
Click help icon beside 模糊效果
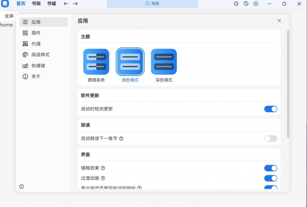pos(103,168)
